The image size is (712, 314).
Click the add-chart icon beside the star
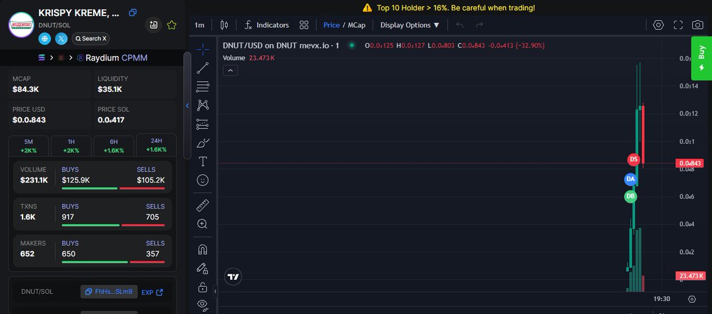click(x=154, y=25)
